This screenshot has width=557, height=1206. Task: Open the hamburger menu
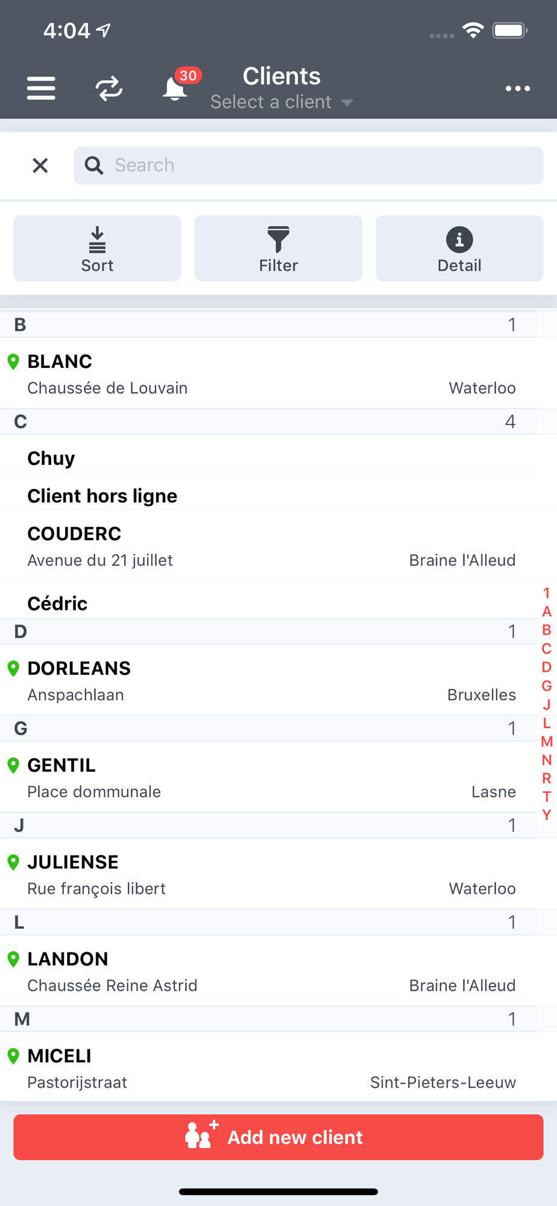pyautogui.click(x=41, y=89)
